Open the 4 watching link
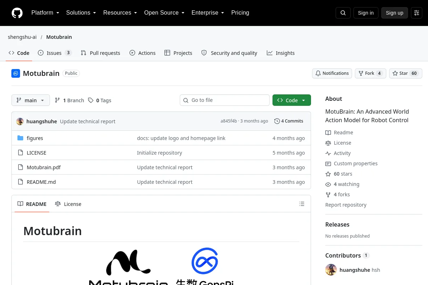This screenshot has height=285, width=428. pos(342,184)
